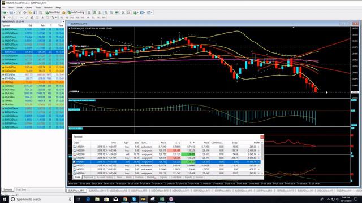362x203 pixels.
Task: Select XAUUSDsp row in Market Watch
Action: coord(33,67)
